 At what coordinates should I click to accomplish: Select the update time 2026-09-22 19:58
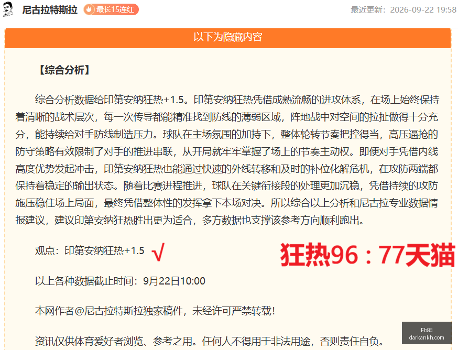pos(423,9)
